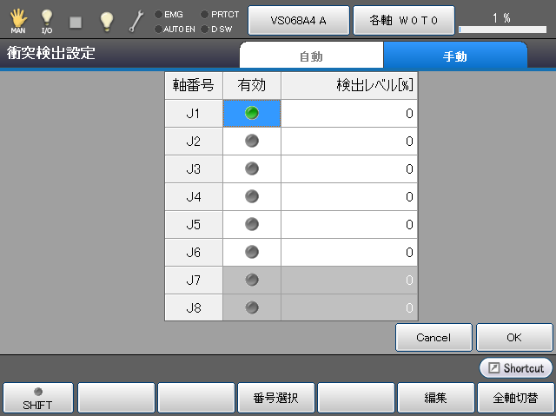This screenshot has width=556, height=416.
Task: Click the wrench tool icon
Action: 136,21
